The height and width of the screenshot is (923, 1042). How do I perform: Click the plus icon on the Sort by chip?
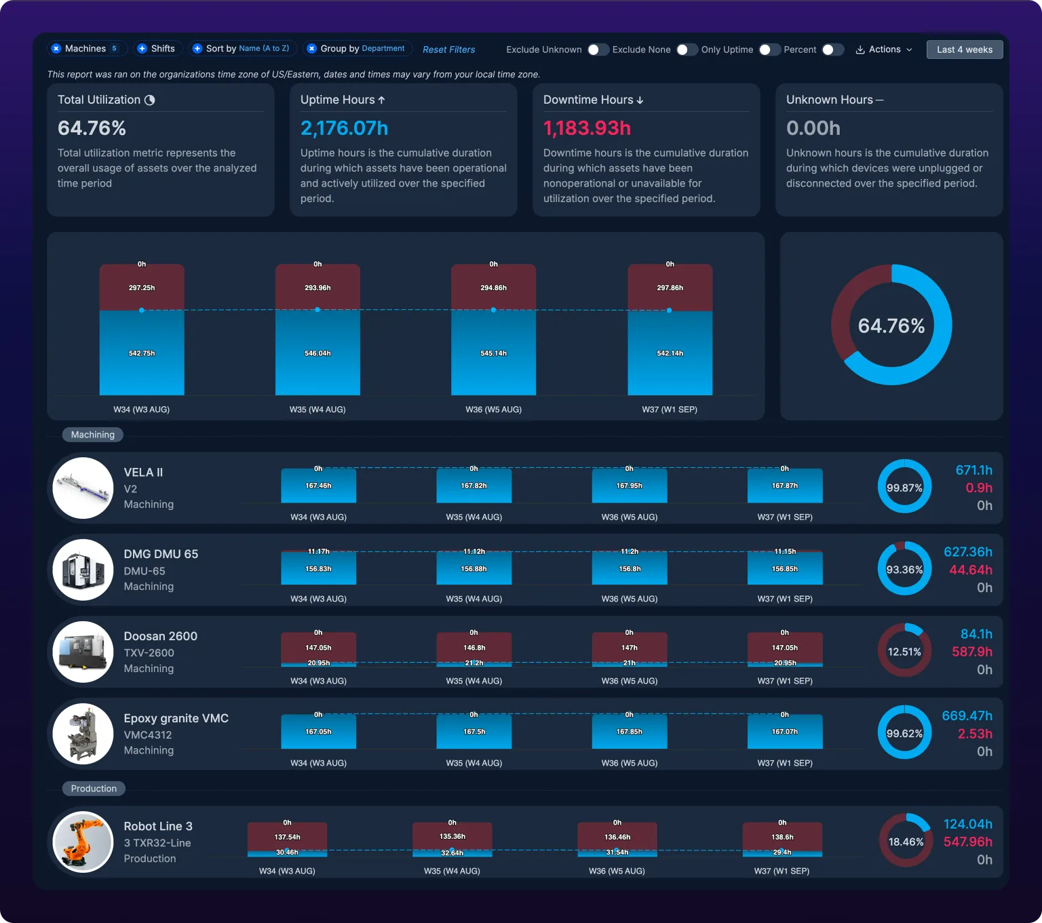pos(197,49)
